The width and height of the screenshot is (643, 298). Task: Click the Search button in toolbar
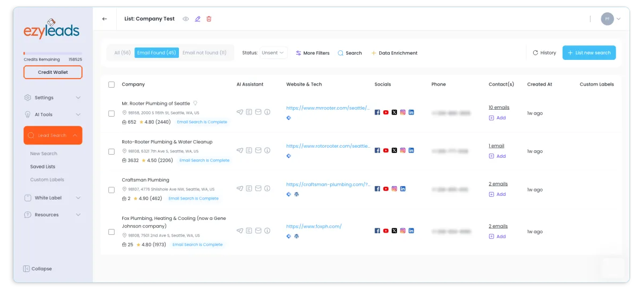click(x=350, y=53)
